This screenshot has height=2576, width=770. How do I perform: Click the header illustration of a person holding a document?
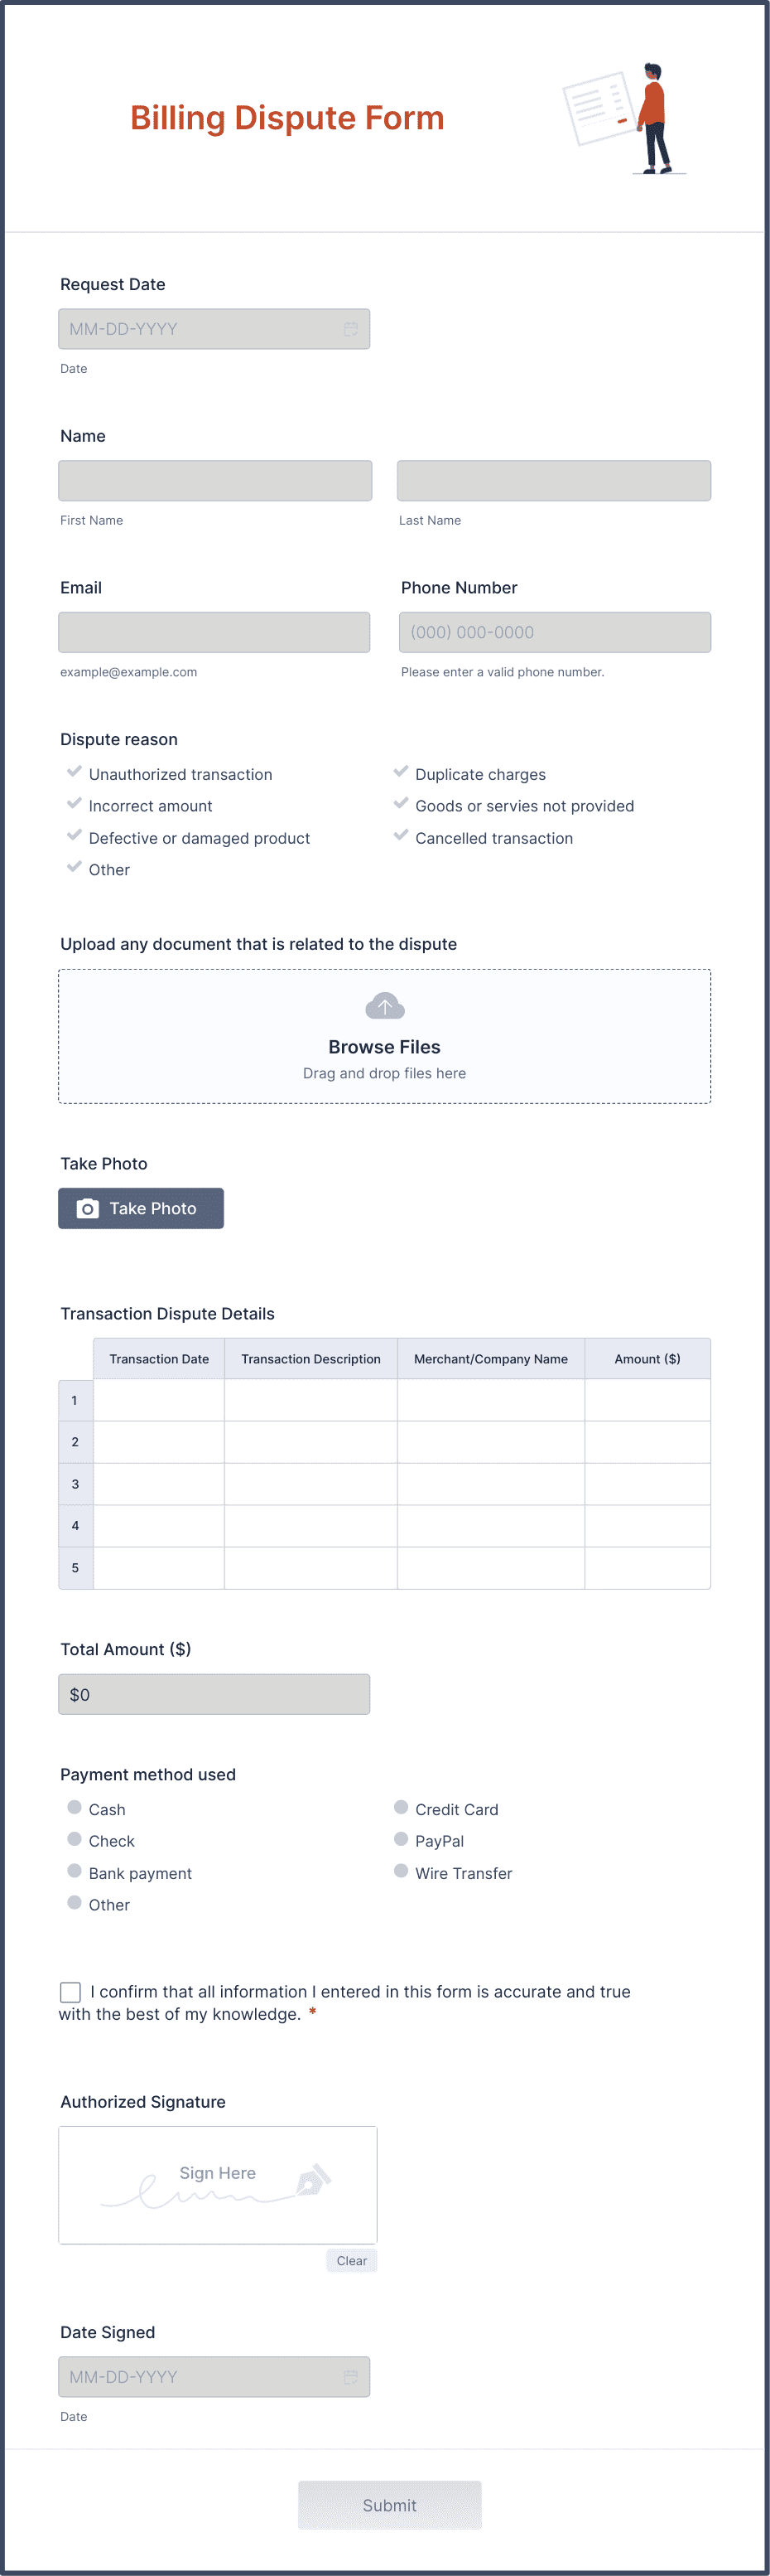tap(624, 118)
